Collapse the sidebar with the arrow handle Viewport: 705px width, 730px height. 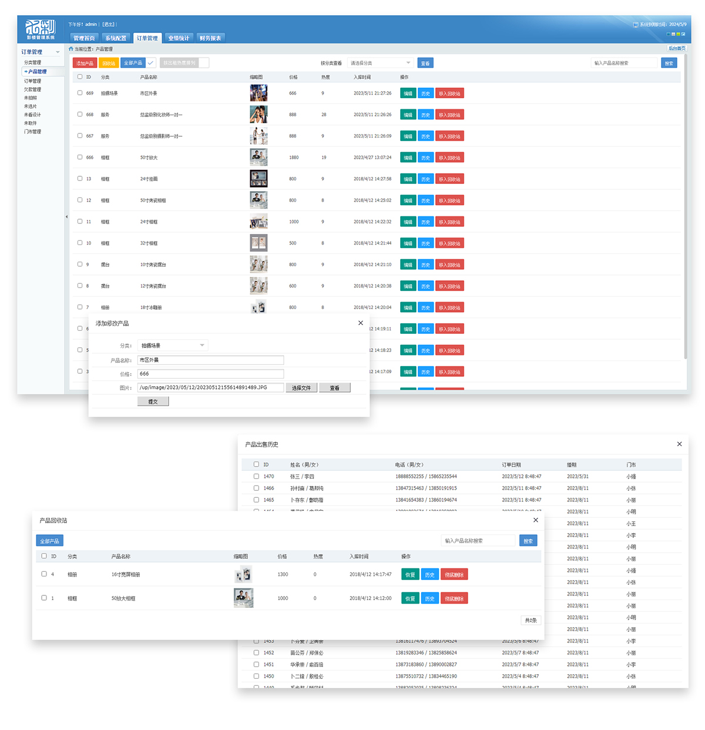(x=66, y=217)
